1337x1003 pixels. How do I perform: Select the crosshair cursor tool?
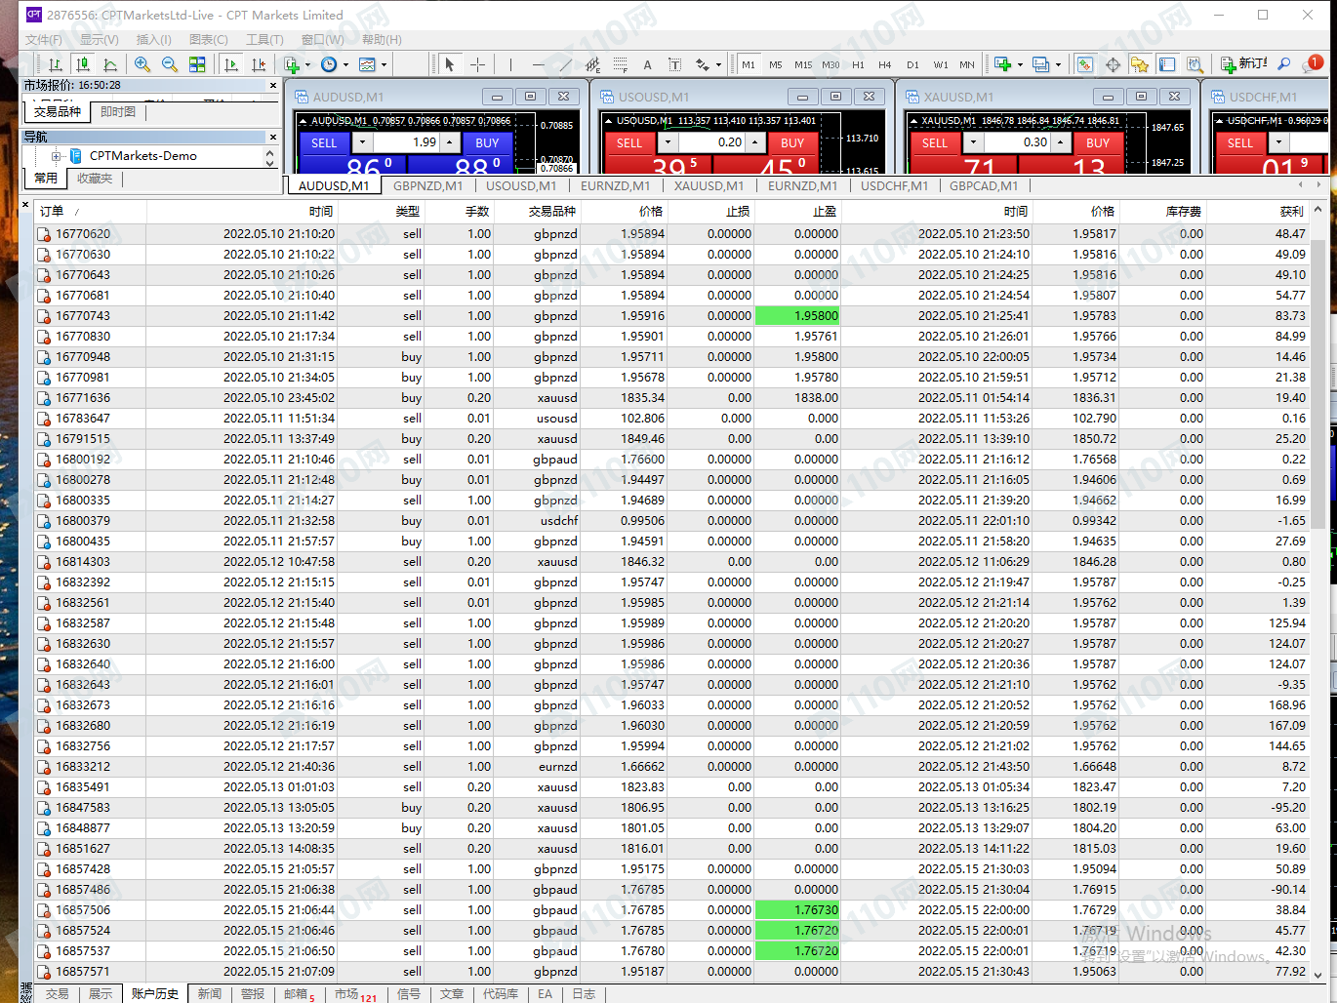[x=477, y=64]
